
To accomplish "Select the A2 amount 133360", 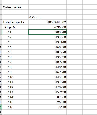I will pyautogui.click(x=47, y=37).
